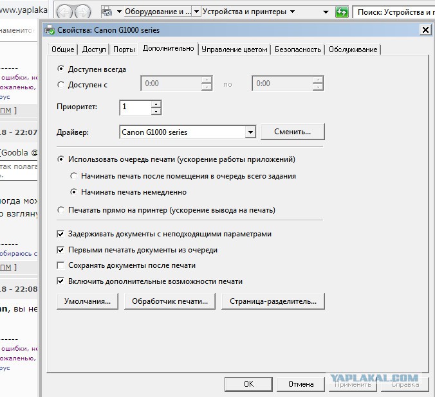This screenshot has height=397, width=435.
Task: Switch to the Управление цветом tab
Action: click(234, 49)
